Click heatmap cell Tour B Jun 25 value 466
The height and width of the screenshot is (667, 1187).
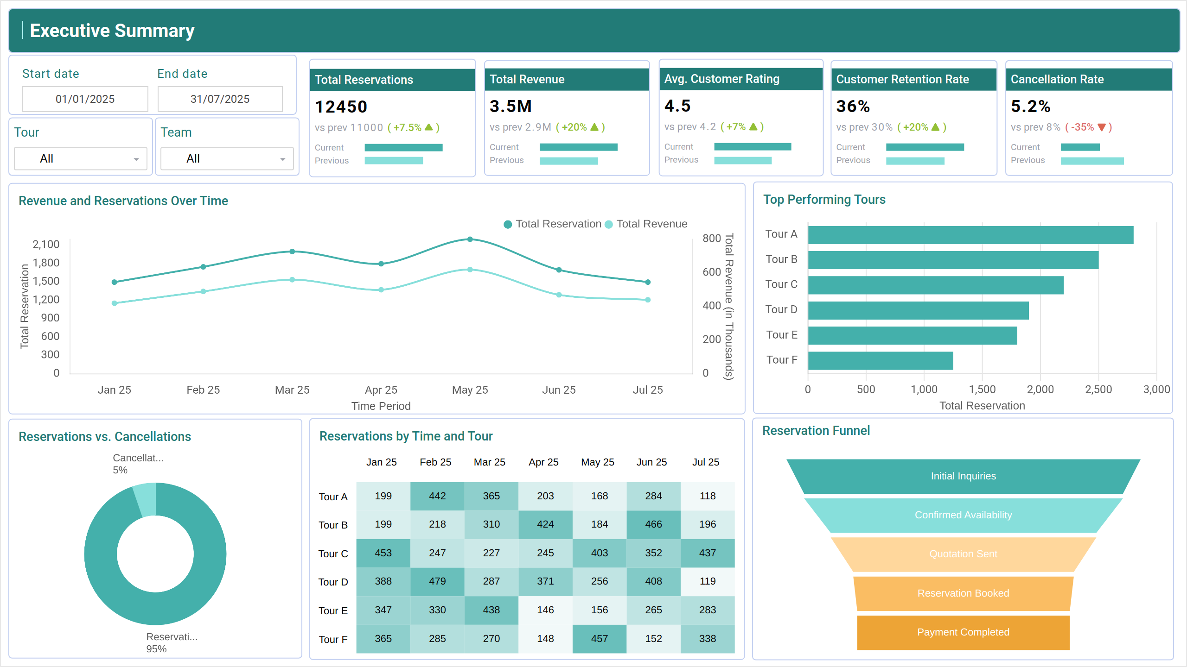[654, 524]
